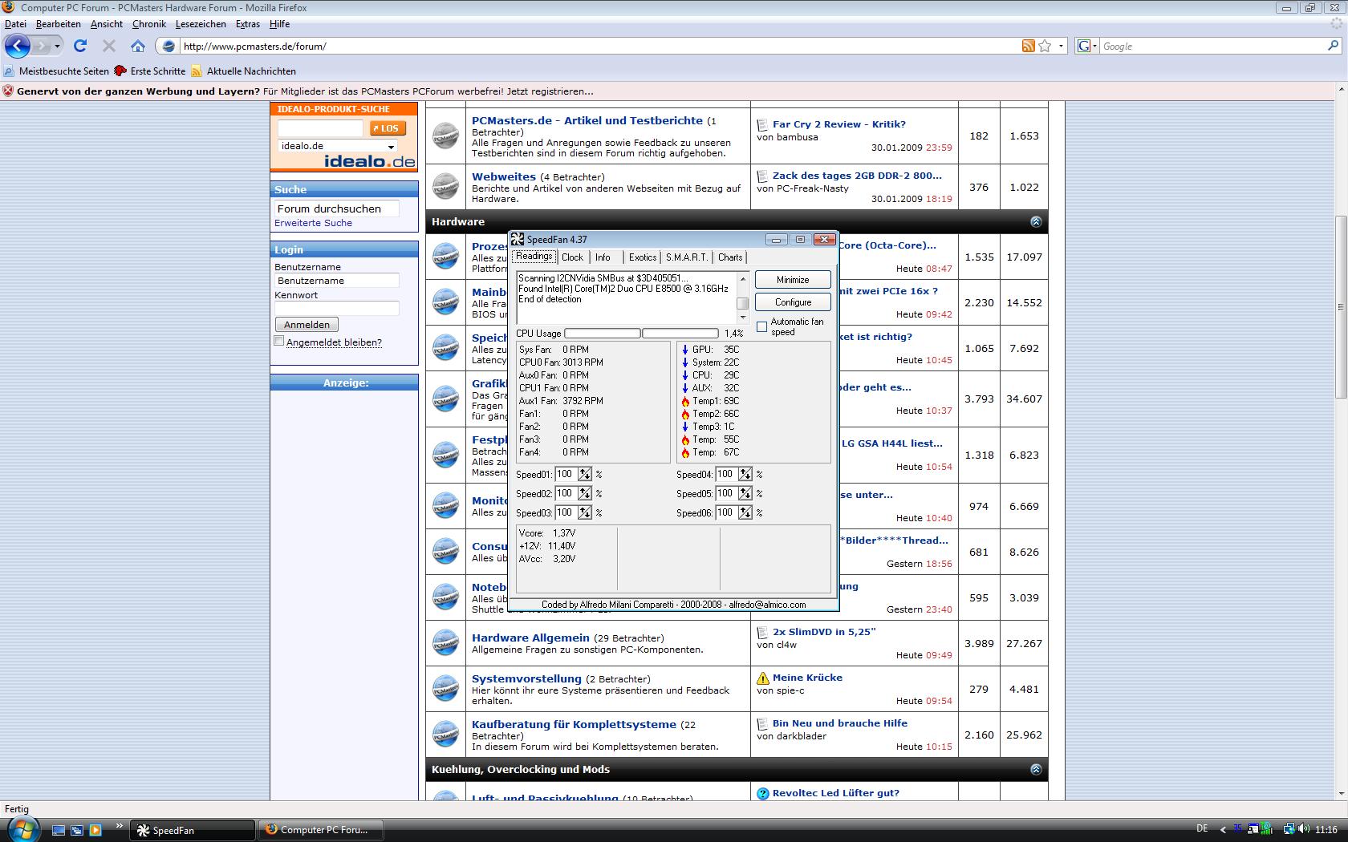Screen dimensions: 1348x842
Task: Click the volume speaker tray icon
Action: (1304, 829)
